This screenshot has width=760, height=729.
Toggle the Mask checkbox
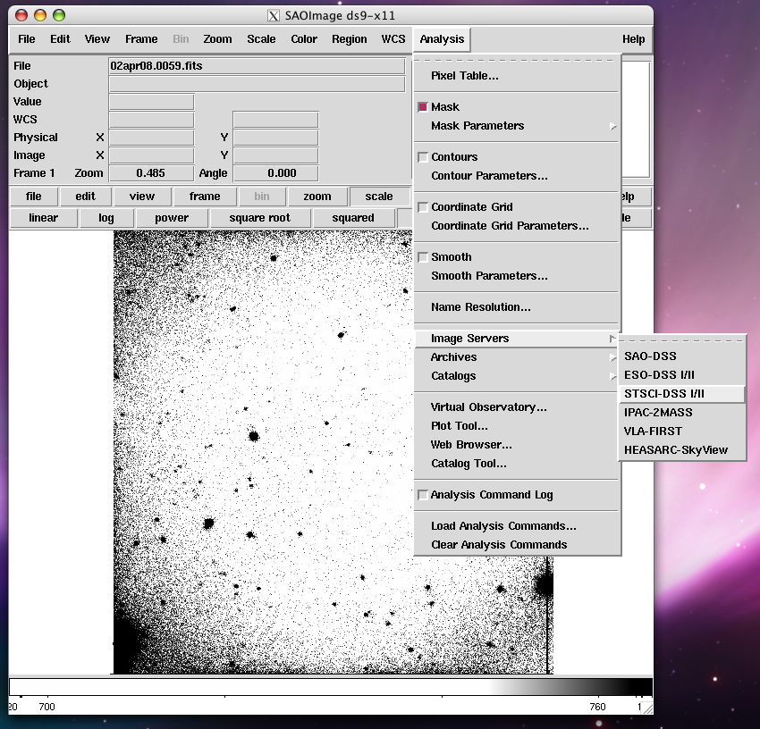pos(423,107)
